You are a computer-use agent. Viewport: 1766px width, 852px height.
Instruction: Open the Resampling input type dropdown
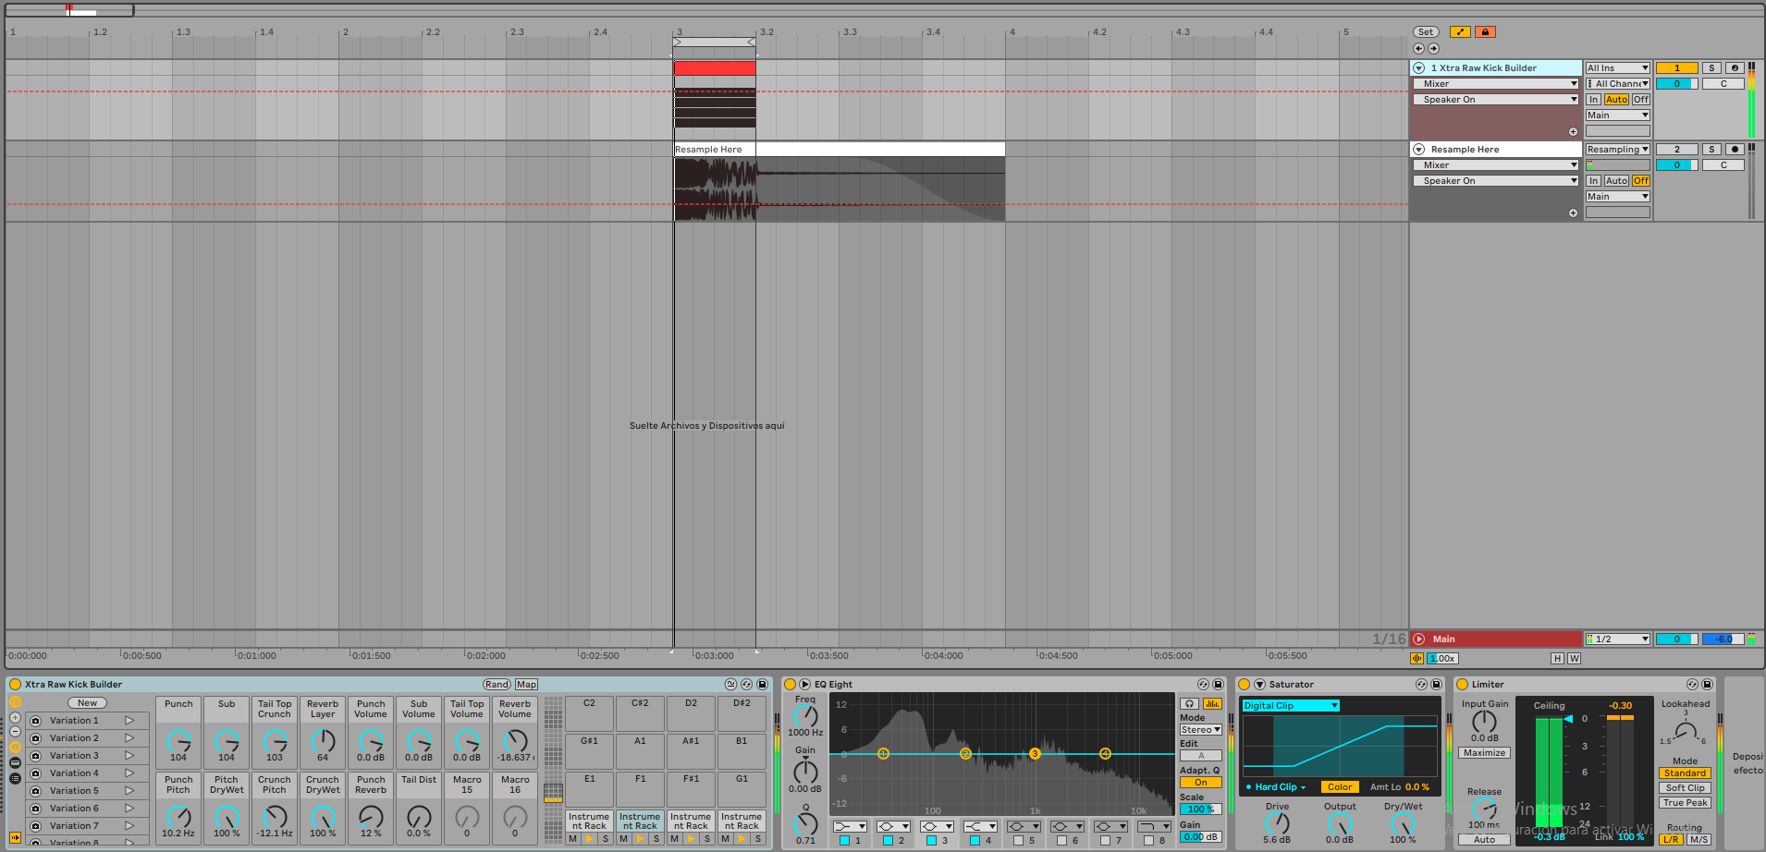tap(1617, 150)
